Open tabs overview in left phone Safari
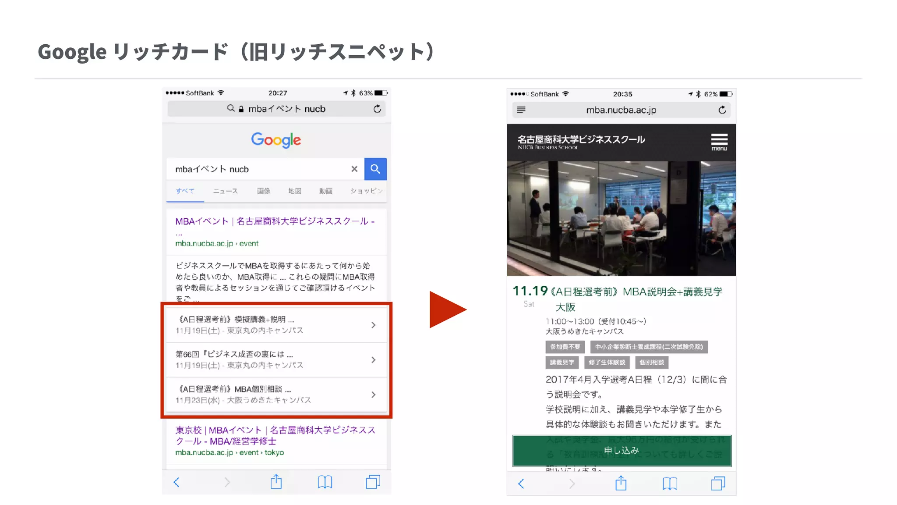 (x=373, y=482)
